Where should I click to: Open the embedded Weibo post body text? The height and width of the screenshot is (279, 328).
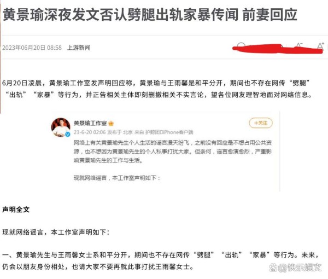coord(173,152)
